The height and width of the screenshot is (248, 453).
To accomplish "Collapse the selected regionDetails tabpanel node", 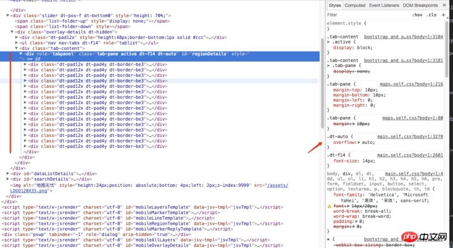I will click(21, 54).
